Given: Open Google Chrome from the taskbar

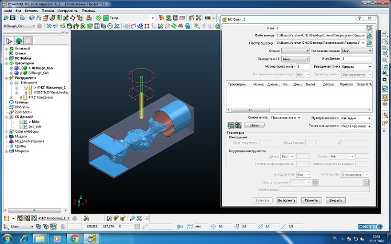Looking at the screenshot, I should [75, 237].
